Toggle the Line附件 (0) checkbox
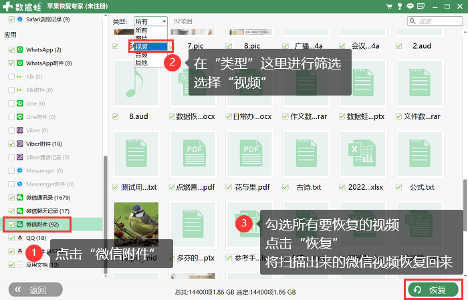 (11, 117)
